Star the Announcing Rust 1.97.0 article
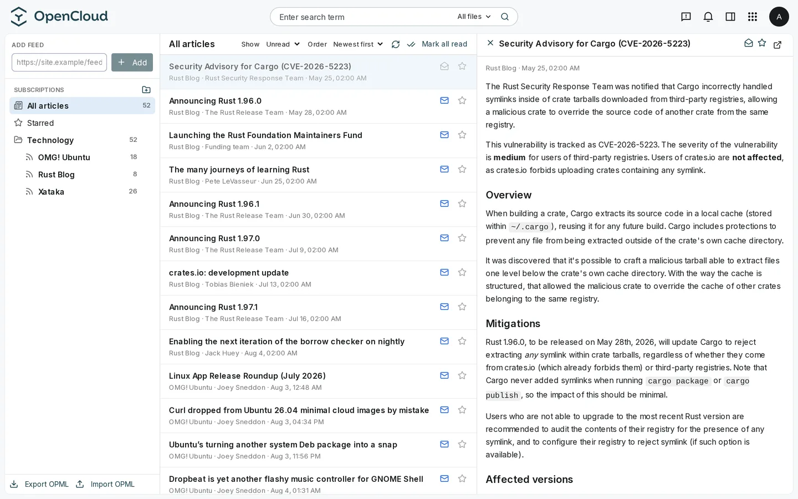 pyautogui.click(x=462, y=238)
